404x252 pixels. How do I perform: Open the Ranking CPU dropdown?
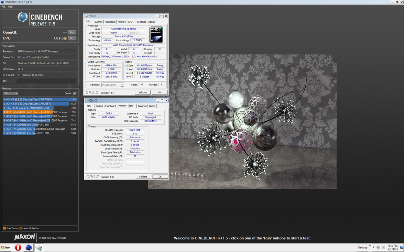11,93
